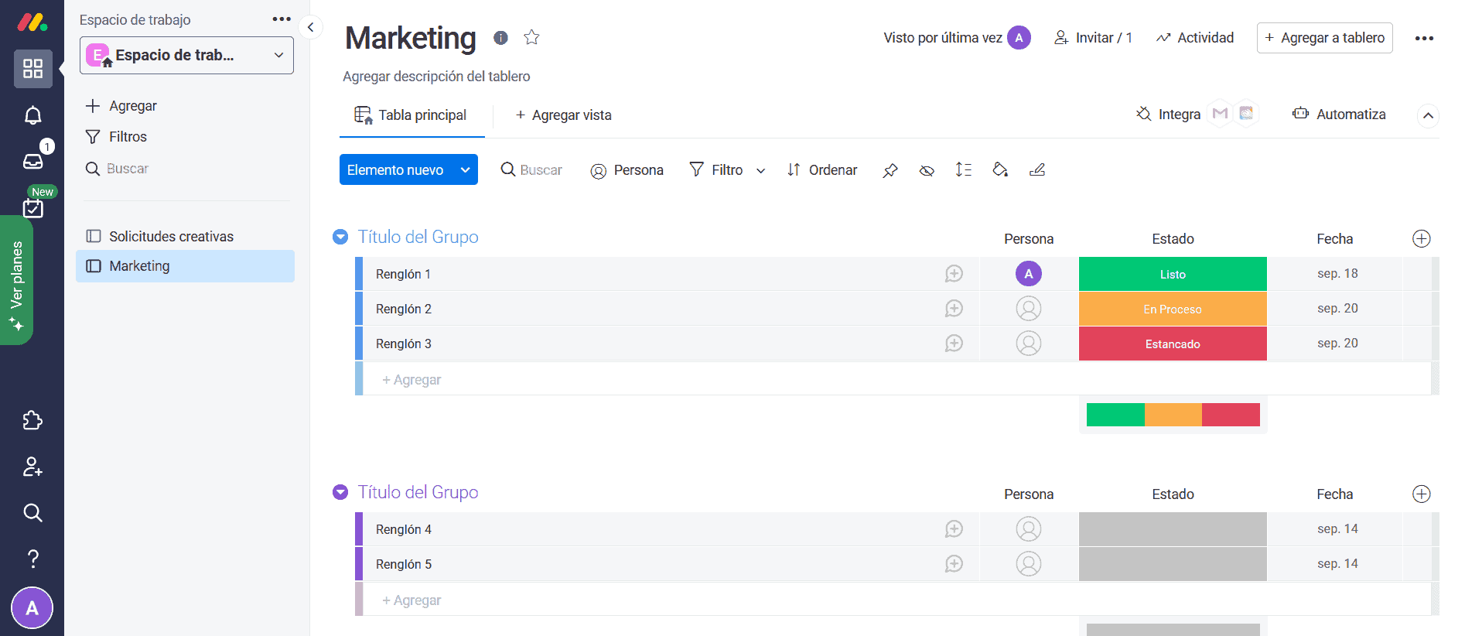Open the workspaces grid icon in sidebar
Viewport: 1465px width, 636px height.
coord(32,69)
